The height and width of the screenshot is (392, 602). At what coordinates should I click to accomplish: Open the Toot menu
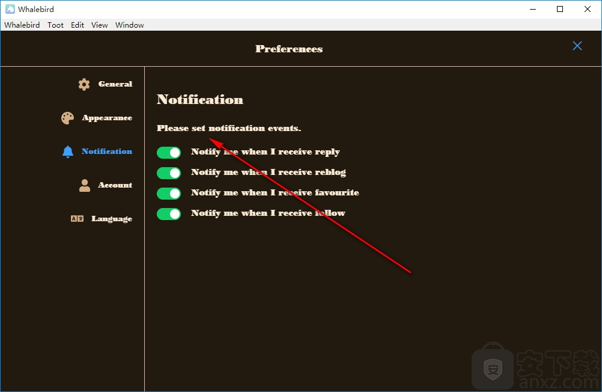pyautogui.click(x=55, y=25)
